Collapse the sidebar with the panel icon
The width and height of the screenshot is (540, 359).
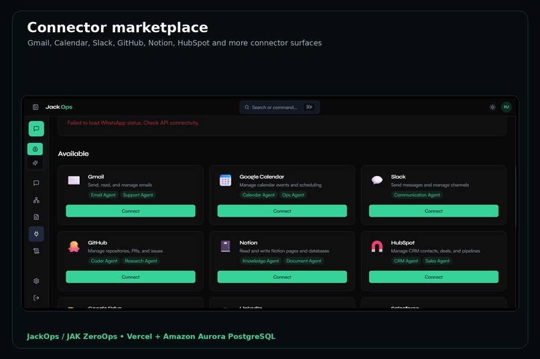pos(36,107)
